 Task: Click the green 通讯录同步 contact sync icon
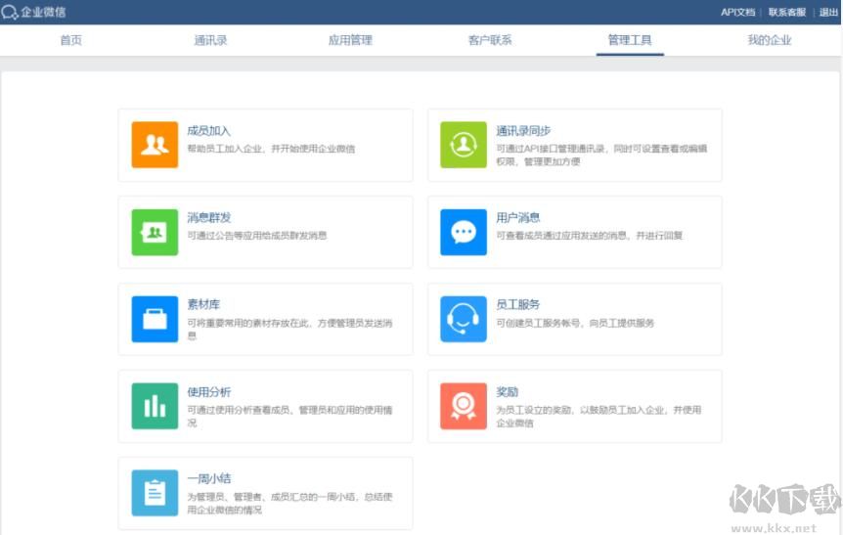tap(464, 145)
